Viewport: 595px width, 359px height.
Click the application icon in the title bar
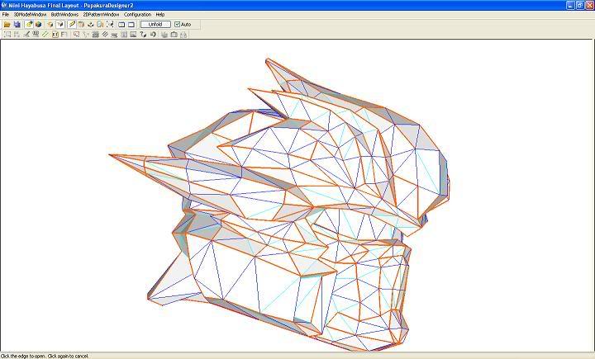pos(4,5)
